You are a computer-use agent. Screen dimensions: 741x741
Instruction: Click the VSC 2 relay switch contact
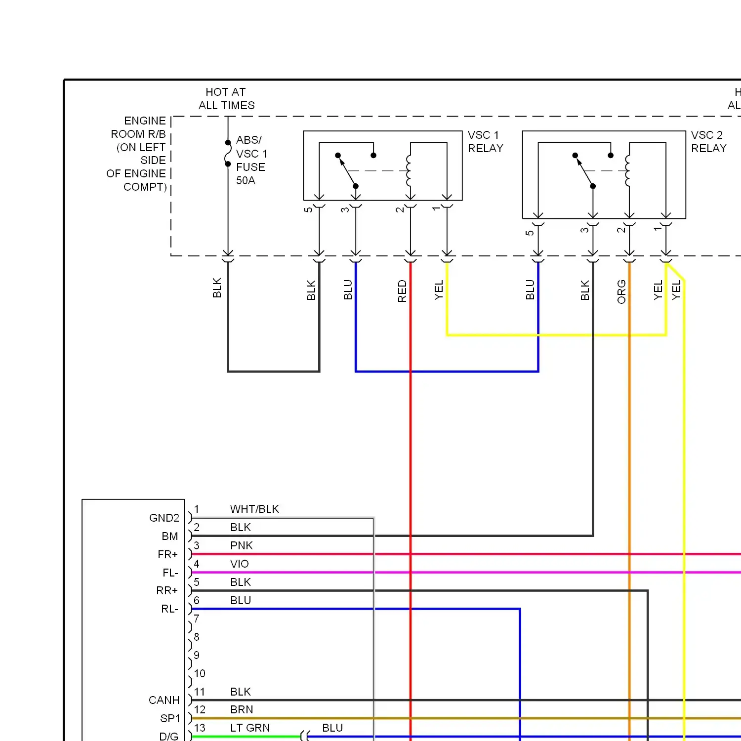pos(584,171)
